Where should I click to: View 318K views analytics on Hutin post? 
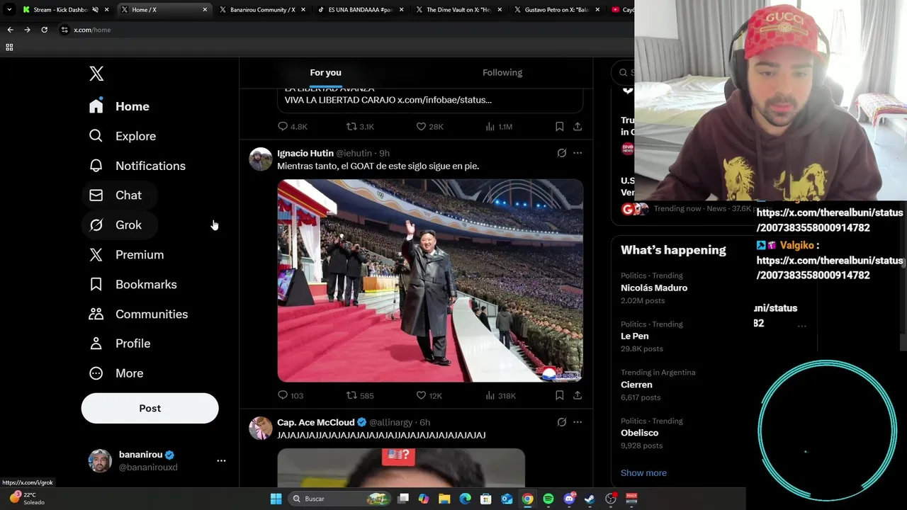point(500,395)
